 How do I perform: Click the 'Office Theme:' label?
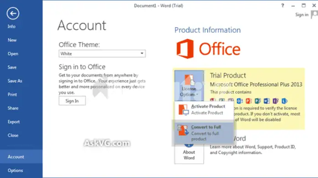[x=79, y=44]
